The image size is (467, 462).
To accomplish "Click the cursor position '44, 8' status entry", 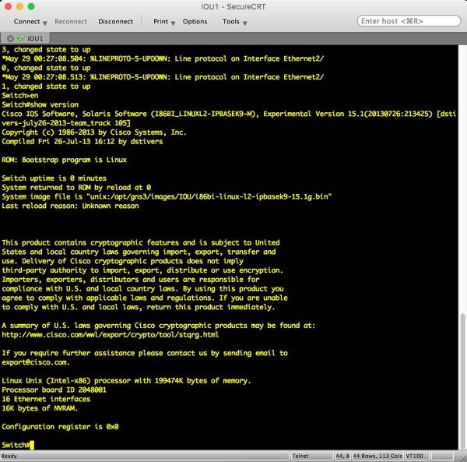I will pyautogui.click(x=342, y=456).
